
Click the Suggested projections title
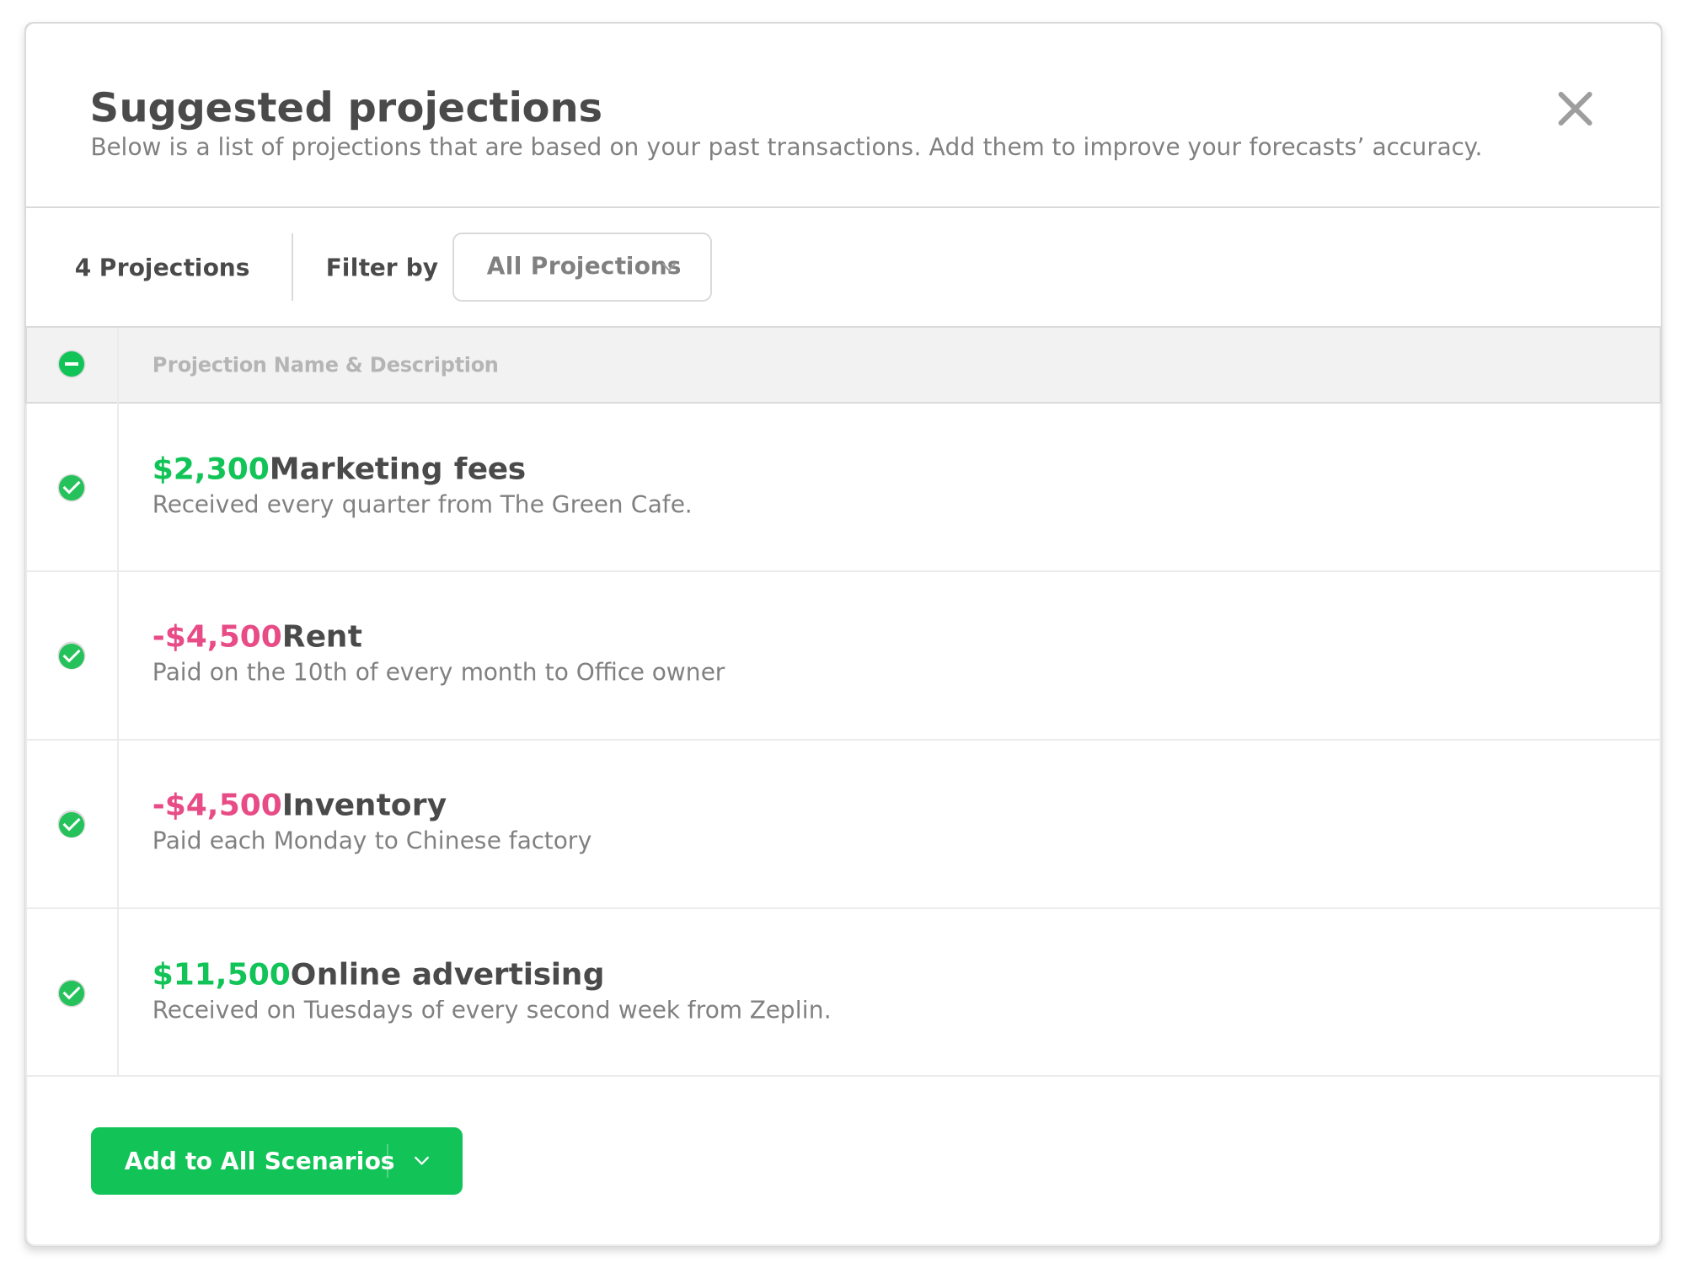[x=345, y=106]
